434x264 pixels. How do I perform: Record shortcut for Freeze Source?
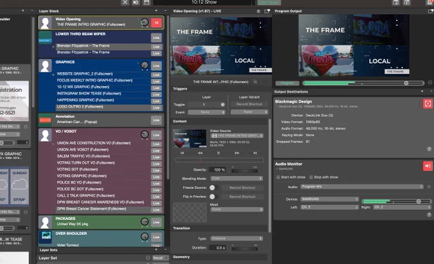pyautogui.click(x=243, y=187)
